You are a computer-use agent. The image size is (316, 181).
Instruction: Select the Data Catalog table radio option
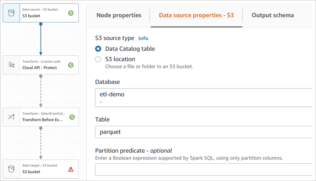tap(98, 49)
